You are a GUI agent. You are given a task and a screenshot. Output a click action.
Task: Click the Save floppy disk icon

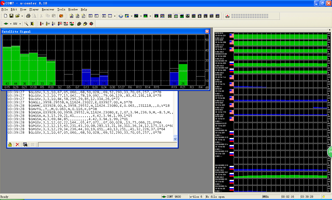coord(11,16)
